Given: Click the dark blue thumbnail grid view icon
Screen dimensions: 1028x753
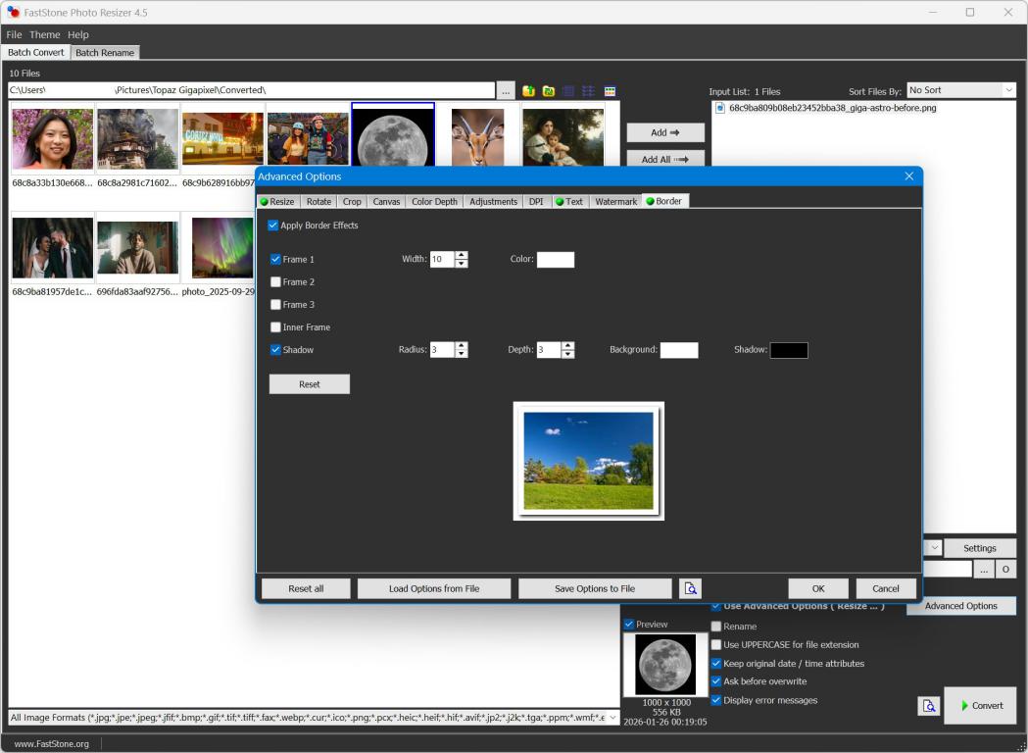Looking at the screenshot, I should click(568, 91).
